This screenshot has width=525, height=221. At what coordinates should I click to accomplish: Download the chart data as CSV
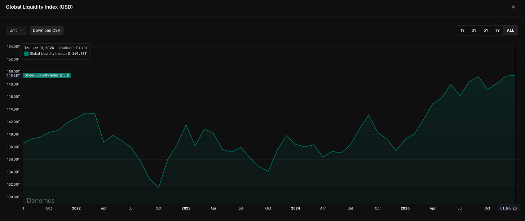point(46,30)
